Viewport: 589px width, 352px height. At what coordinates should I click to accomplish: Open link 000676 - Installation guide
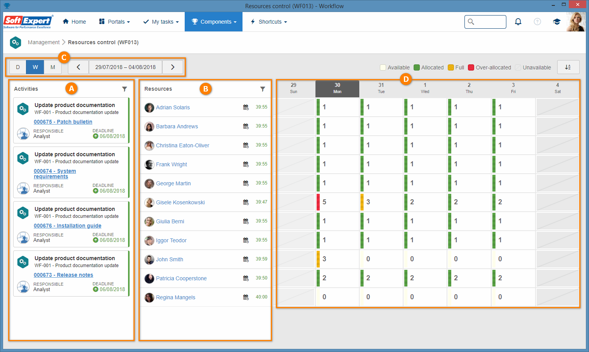[x=68, y=226]
